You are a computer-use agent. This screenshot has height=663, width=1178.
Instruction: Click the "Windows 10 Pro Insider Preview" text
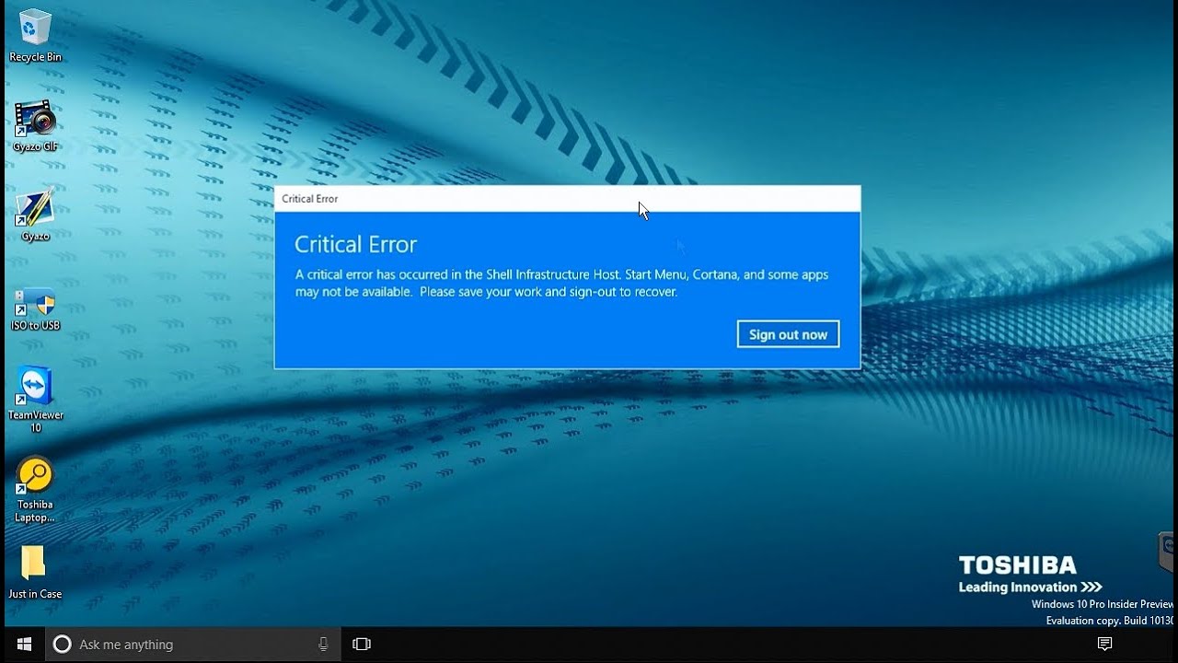[1103, 604]
